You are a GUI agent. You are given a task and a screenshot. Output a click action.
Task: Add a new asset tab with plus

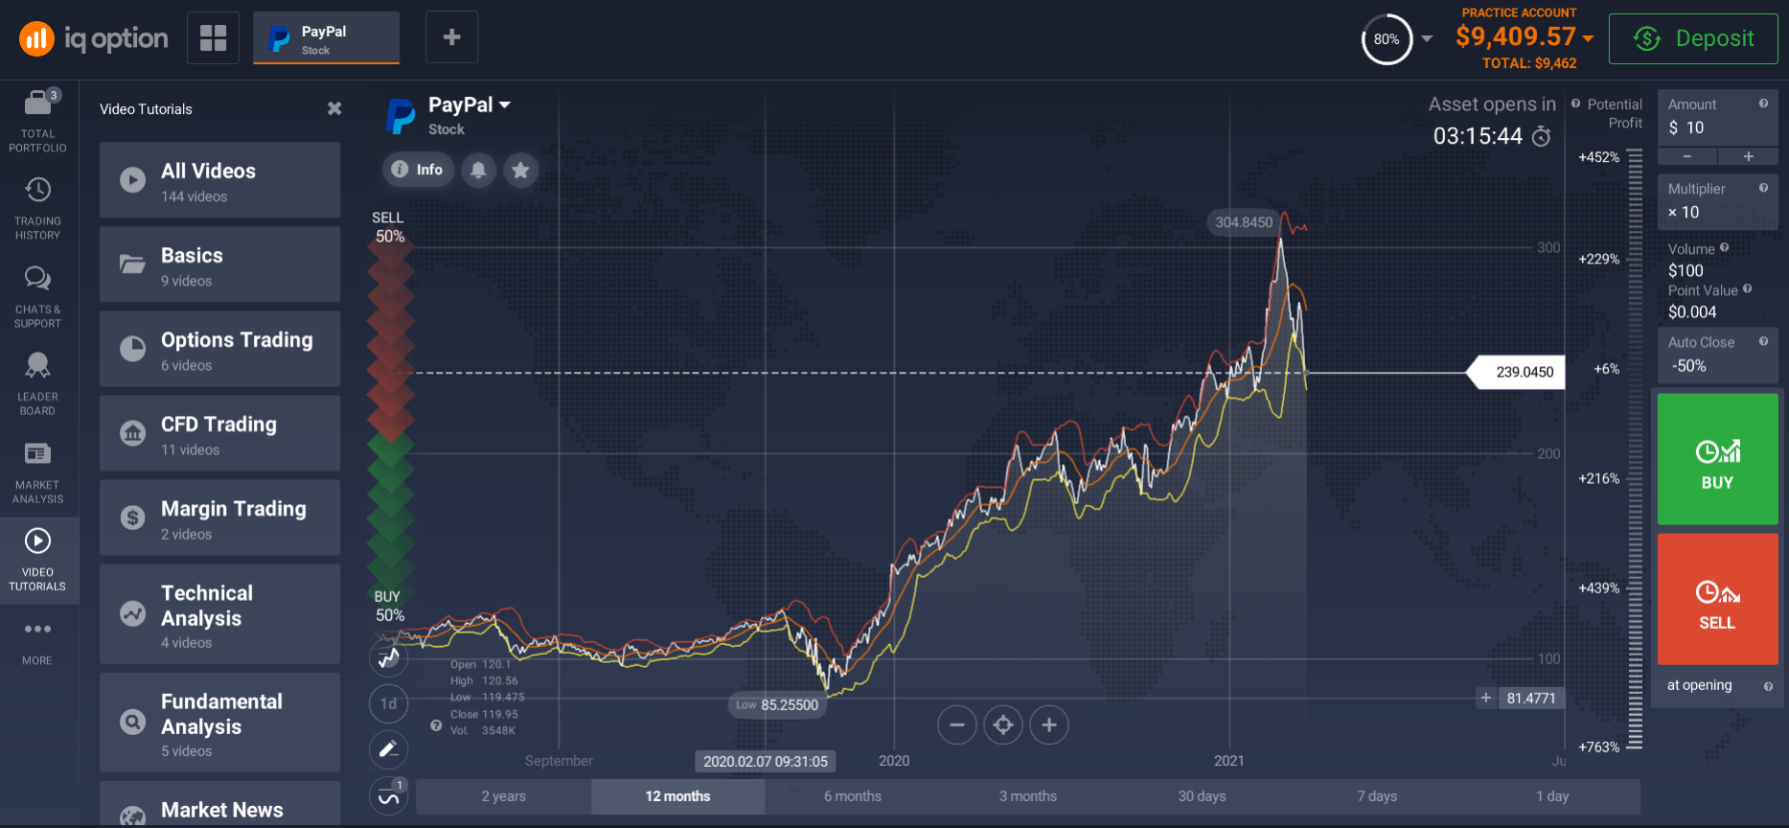click(451, 37)
